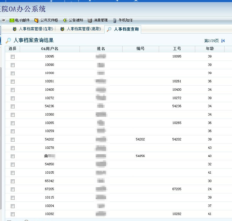Check the box for user 10095

(13, 57)
